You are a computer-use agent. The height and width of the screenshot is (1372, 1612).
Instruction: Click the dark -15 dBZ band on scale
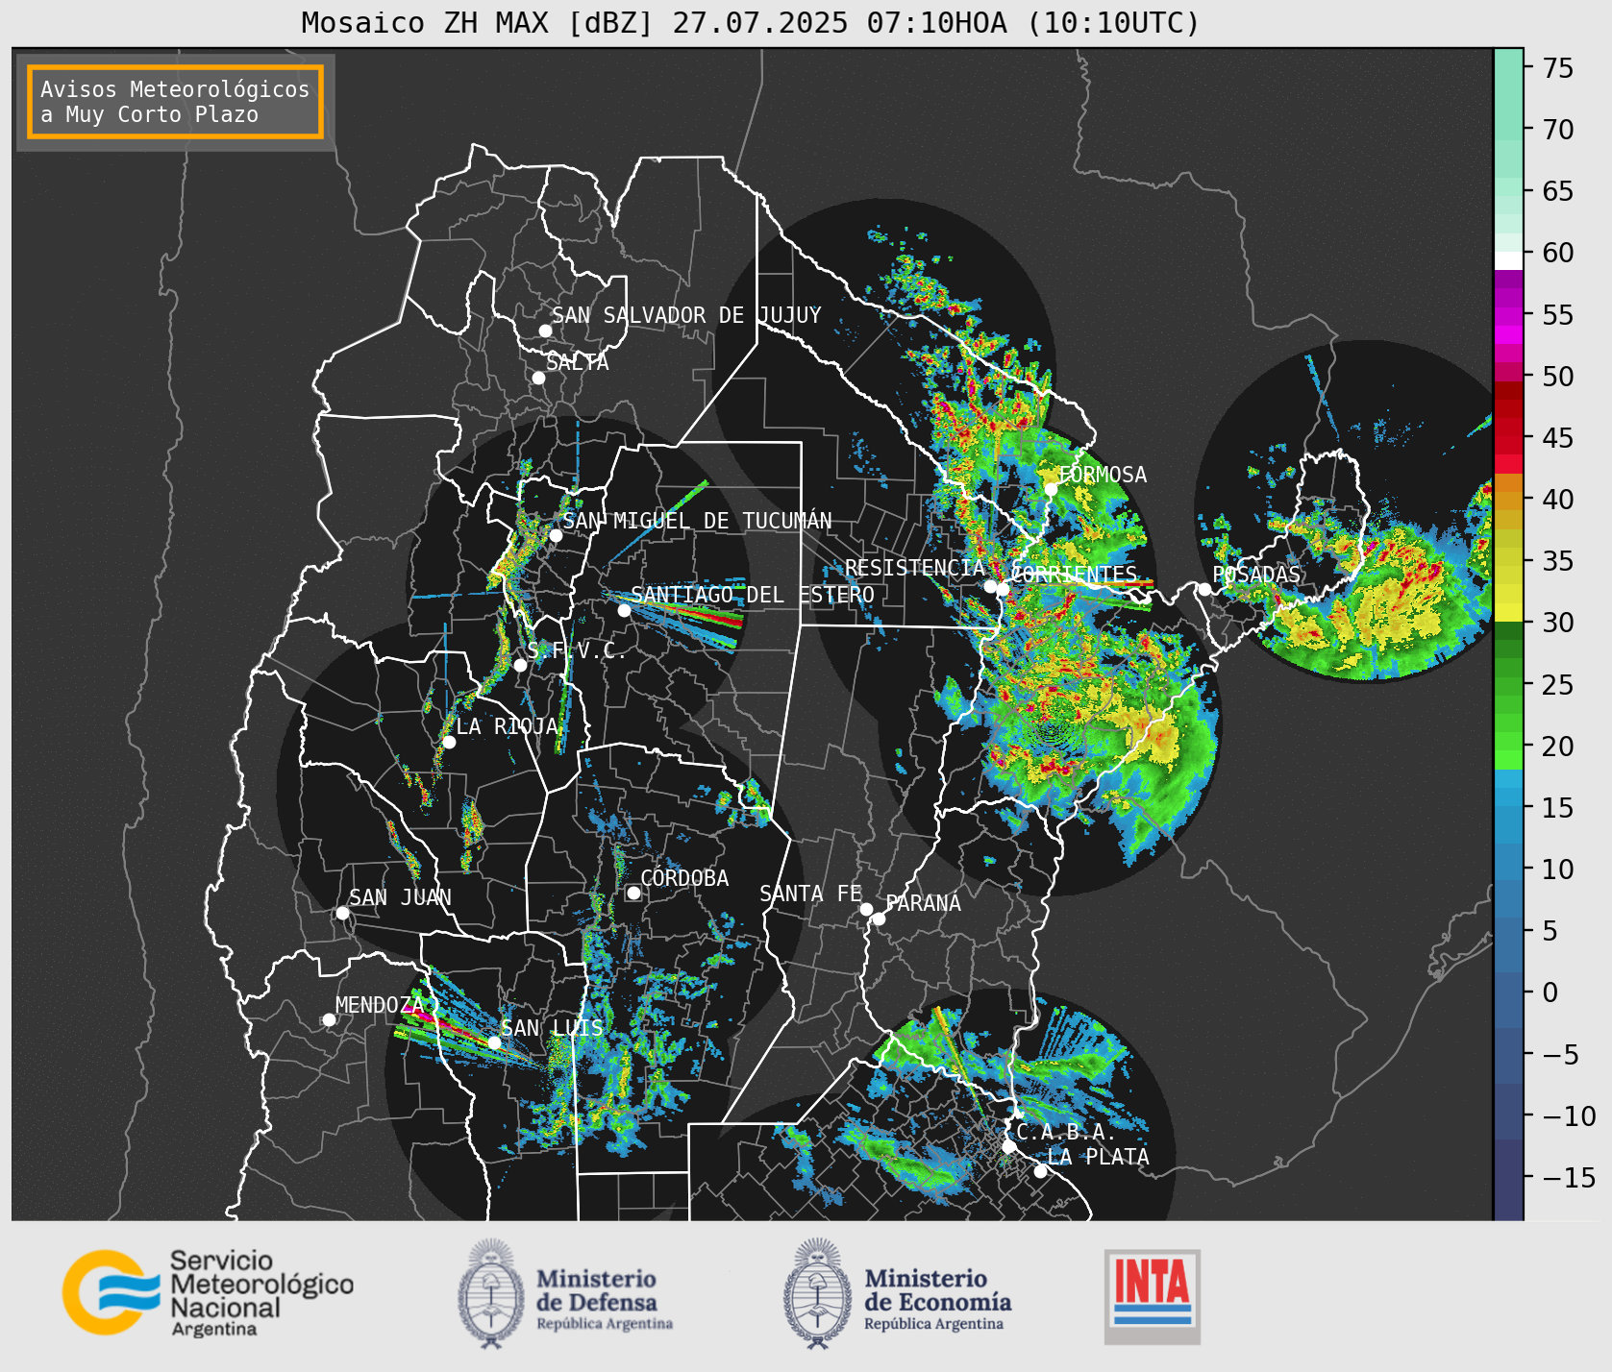click(x=1508, y=1178)
